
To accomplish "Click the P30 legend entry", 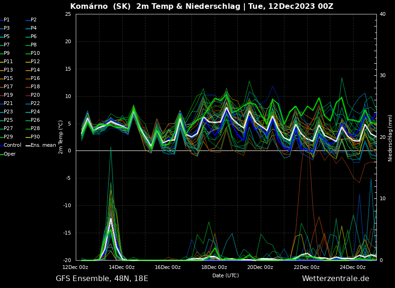I will coord(35,137).
